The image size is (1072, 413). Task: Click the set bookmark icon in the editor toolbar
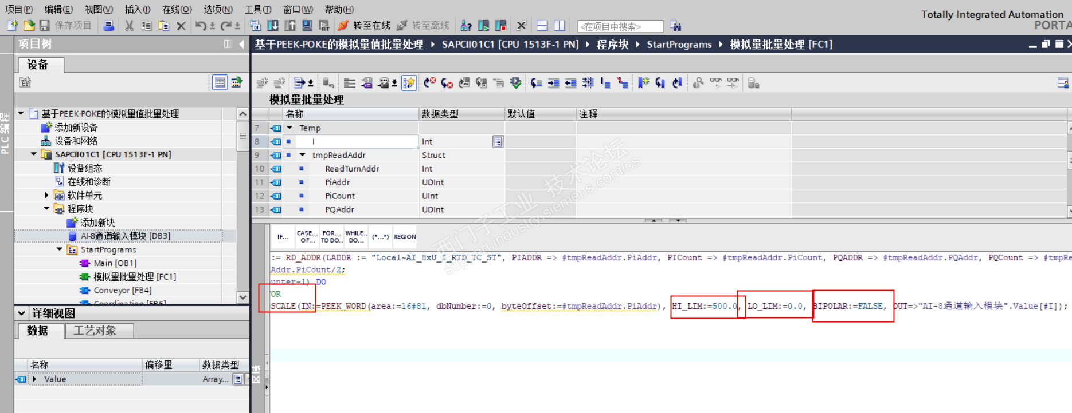coord(644,83)
